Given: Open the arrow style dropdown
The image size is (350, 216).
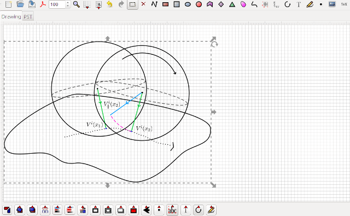Looking at the screenshot, I should tap(146, 210).
